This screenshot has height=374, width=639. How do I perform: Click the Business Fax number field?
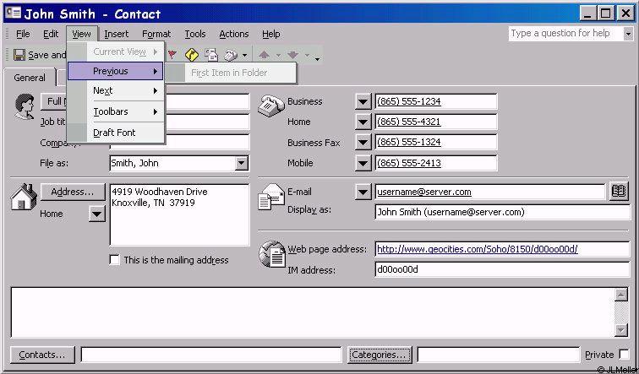(x=435, y=142)
